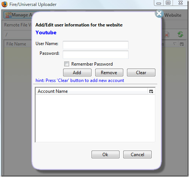Image resolution: width=189 pixels, height=177 pixels.
Task: Click the sort arrow in the file list header
Action: pos(175,44)
